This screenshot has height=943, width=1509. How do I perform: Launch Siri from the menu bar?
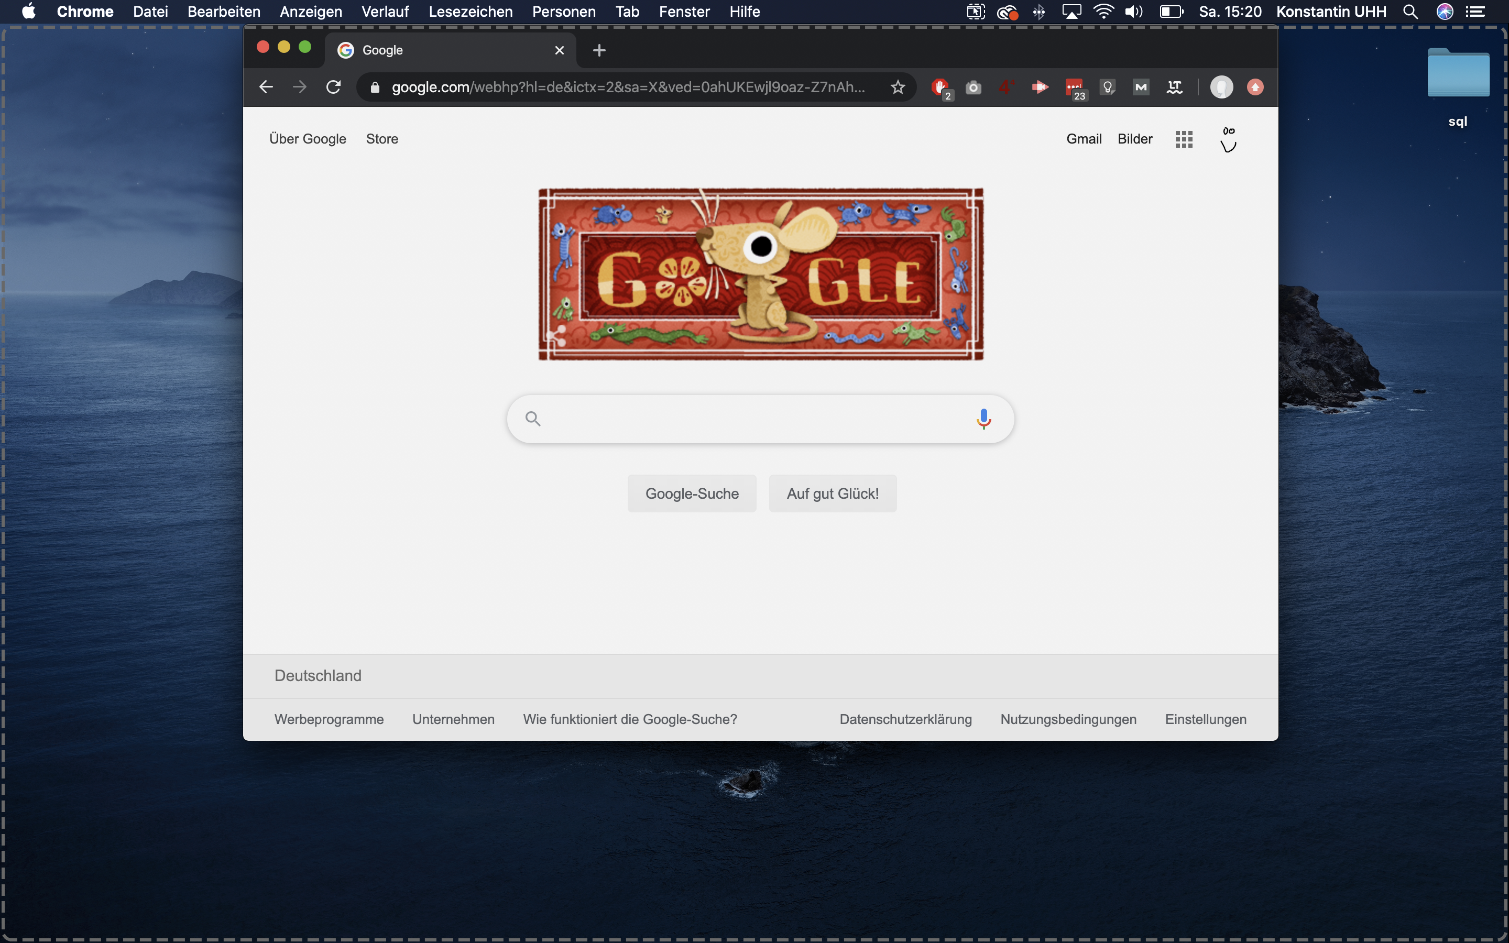coord(1445,12)
